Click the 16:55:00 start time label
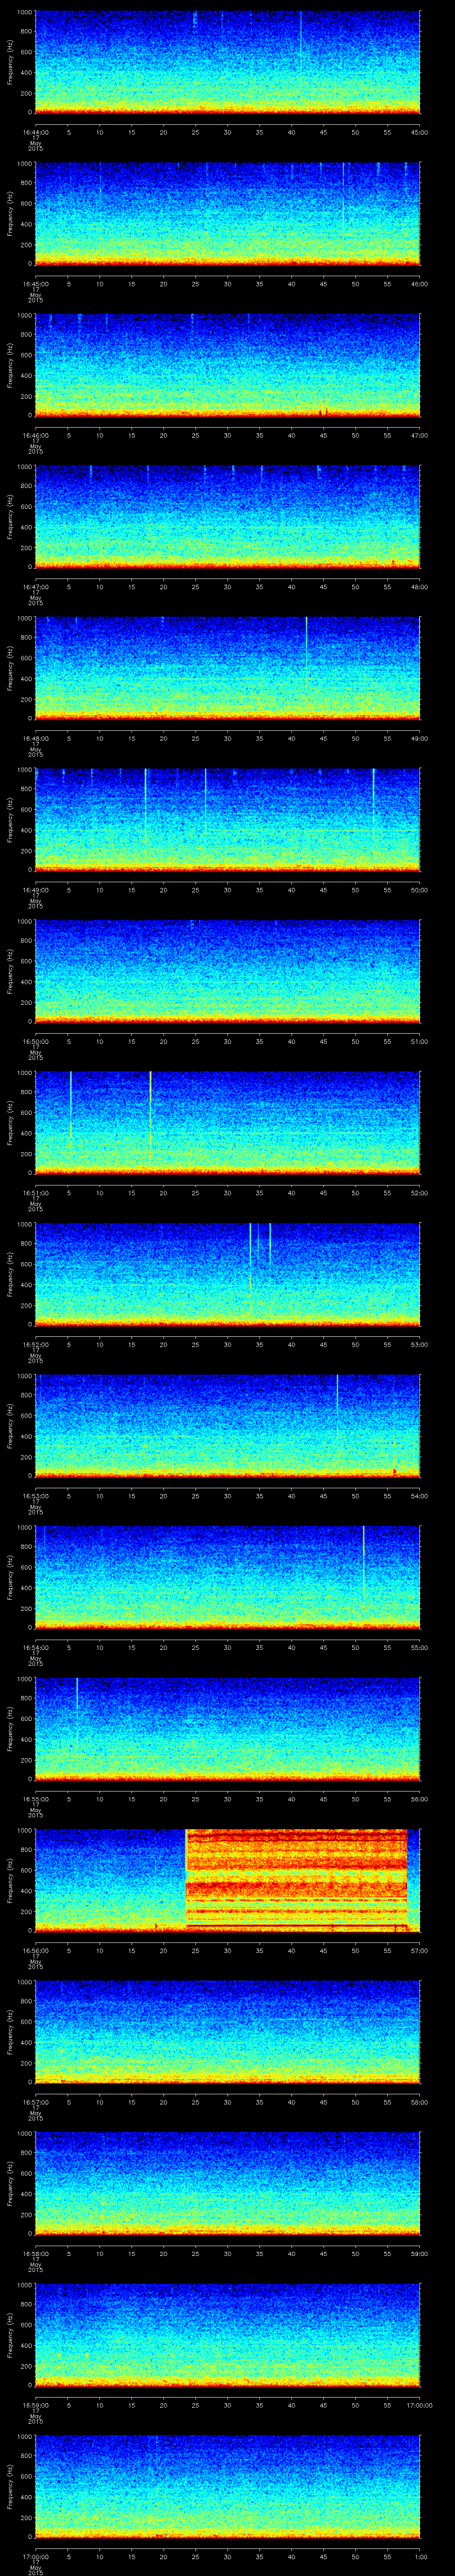Image resolution: width=455 pixels, height=2576 pixels. [36, 1799]
